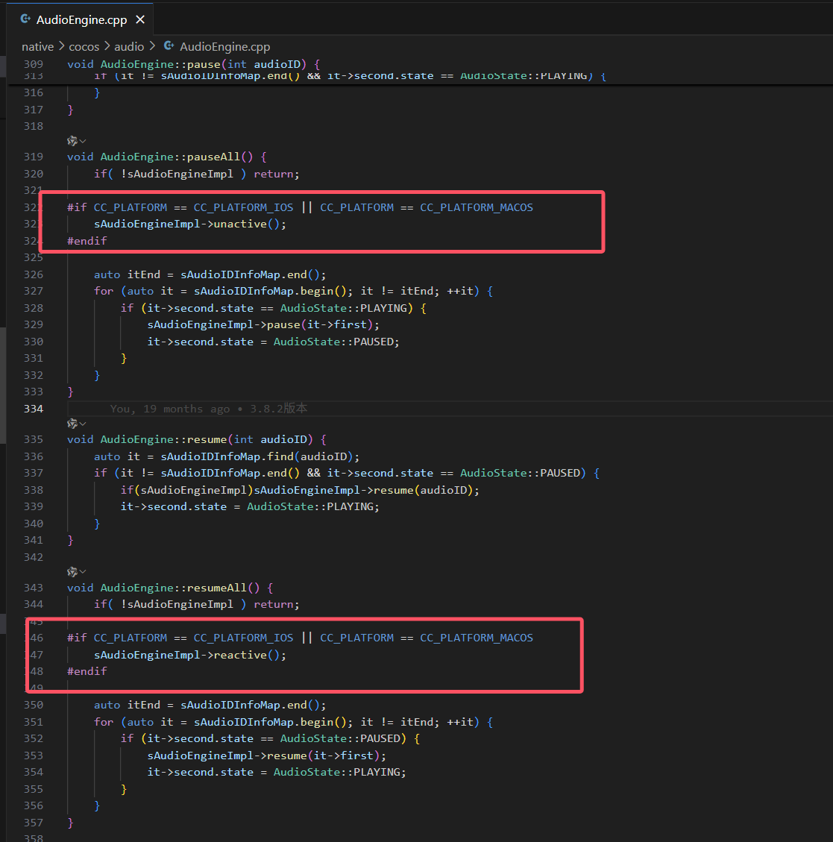The image size is (833, 842).
Task: Open the code lens icon above pauseAll()
Action: pyautogui.click(x=76, y=141)
